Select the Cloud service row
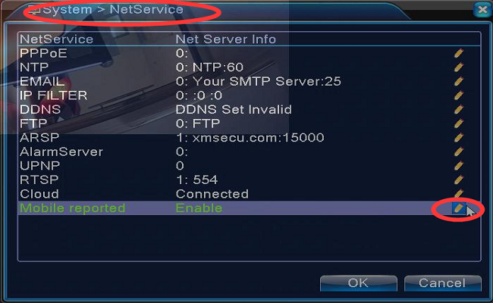 (249, 194)
